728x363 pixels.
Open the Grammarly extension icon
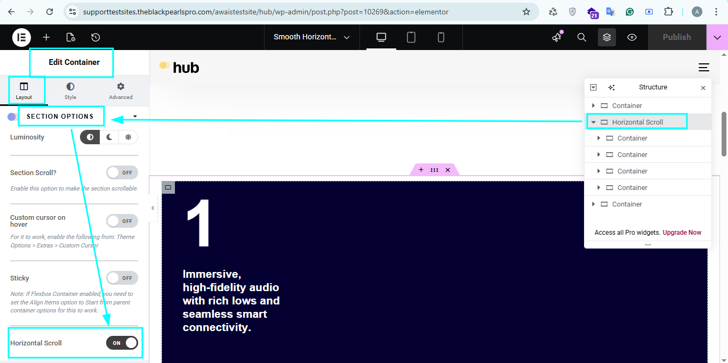pos(630,12)
